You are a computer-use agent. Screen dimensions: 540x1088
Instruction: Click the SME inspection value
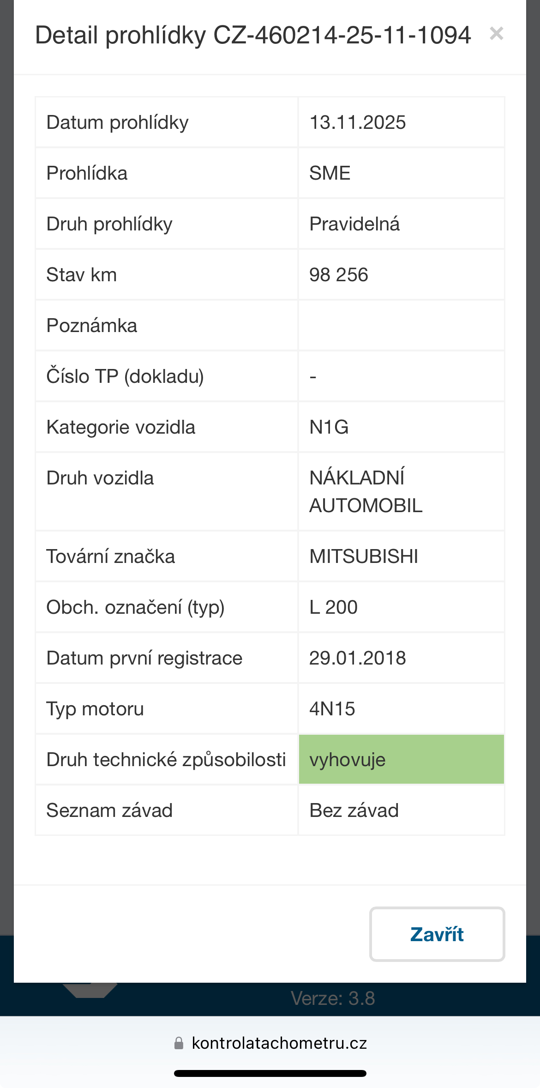pyautogui.click(x=330, y=173)
